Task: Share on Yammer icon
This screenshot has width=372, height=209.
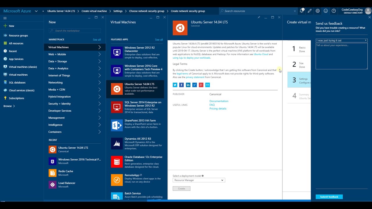Action: (194, 85)
